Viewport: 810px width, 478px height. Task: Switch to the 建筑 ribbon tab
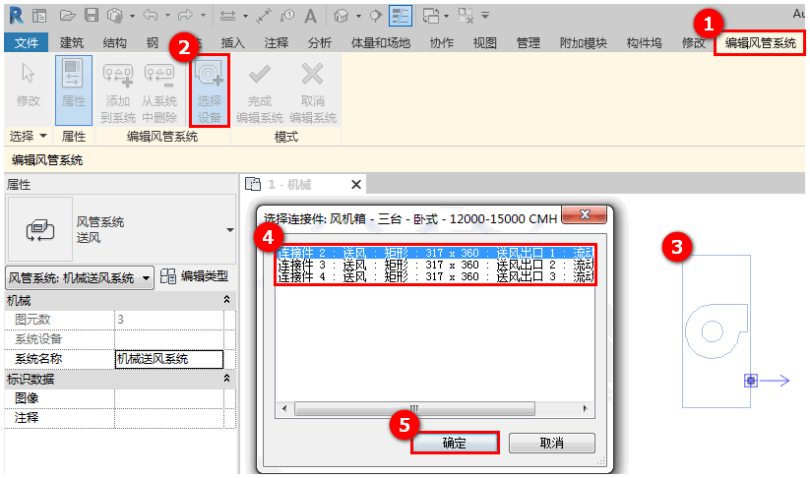[71, 43]
